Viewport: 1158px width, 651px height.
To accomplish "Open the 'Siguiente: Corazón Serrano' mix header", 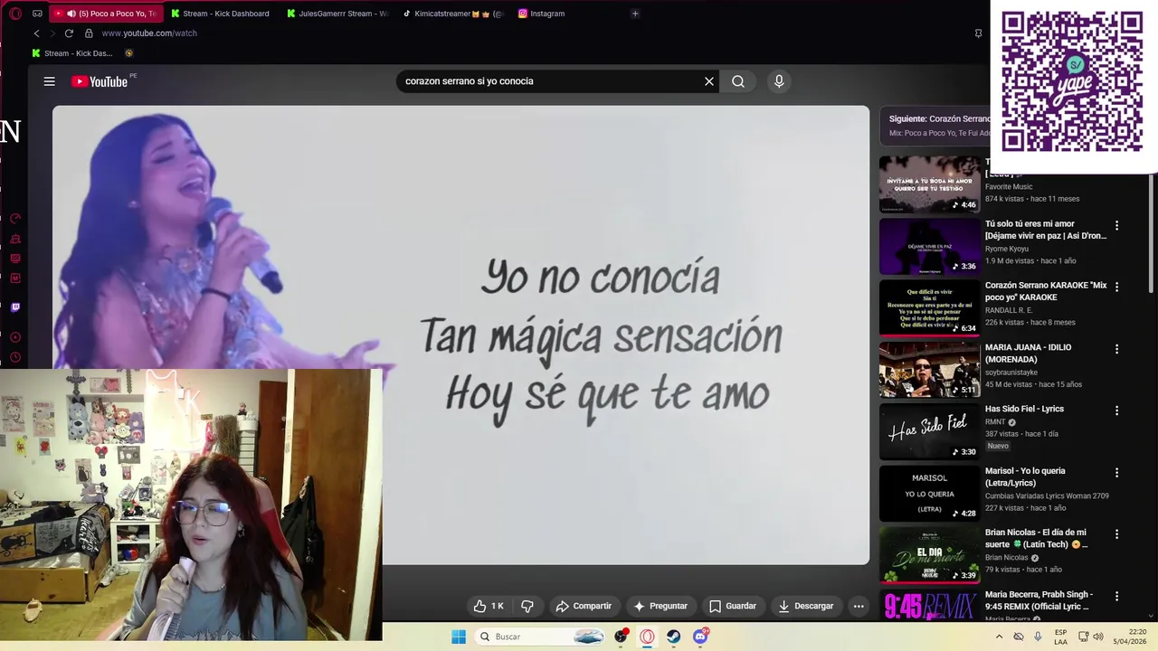I will click(939, 119).
